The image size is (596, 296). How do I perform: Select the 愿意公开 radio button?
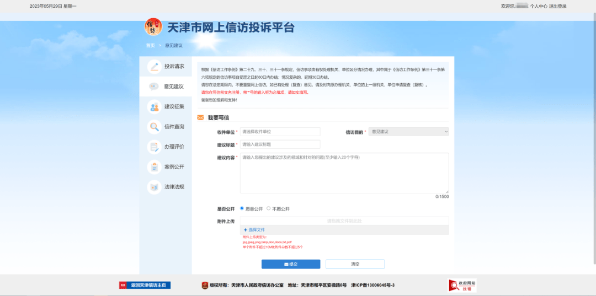[x=242, y=209]
